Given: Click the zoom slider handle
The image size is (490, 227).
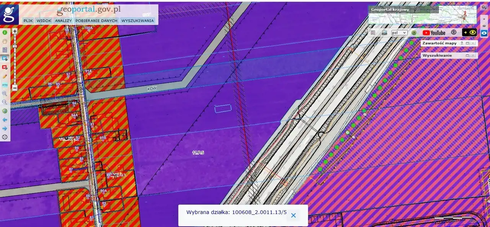Looking at the screenshot, I should coord(15,47).
